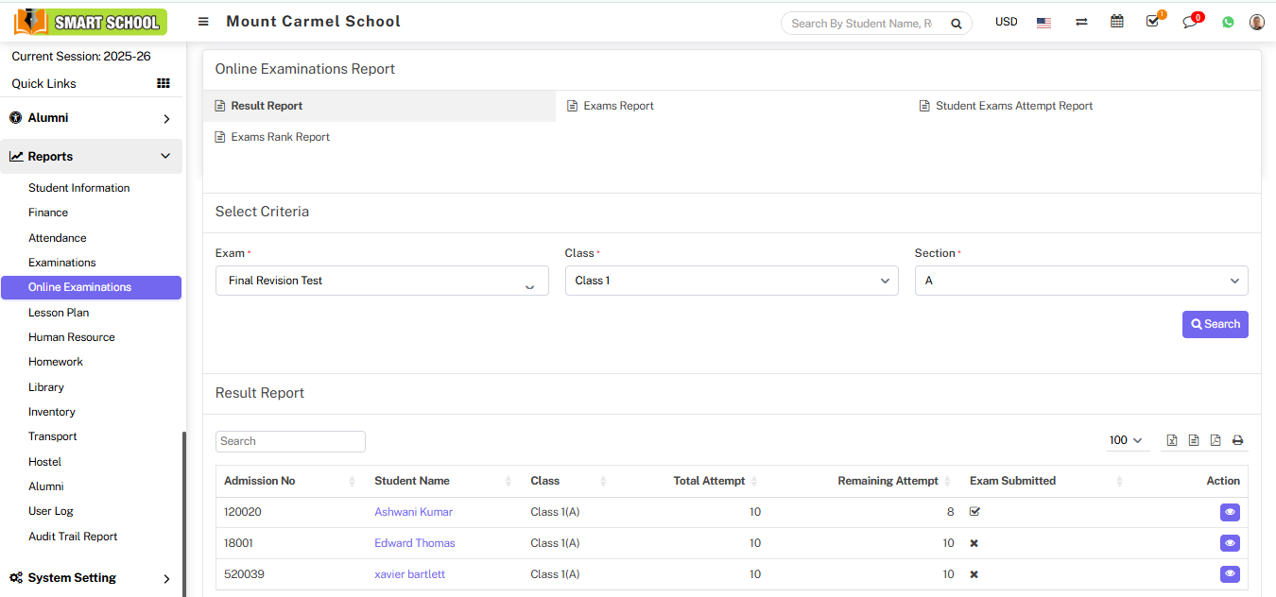Open the Quick Links grid
The width and height of the screenshot is (1276, 597).
pos(163,83)
